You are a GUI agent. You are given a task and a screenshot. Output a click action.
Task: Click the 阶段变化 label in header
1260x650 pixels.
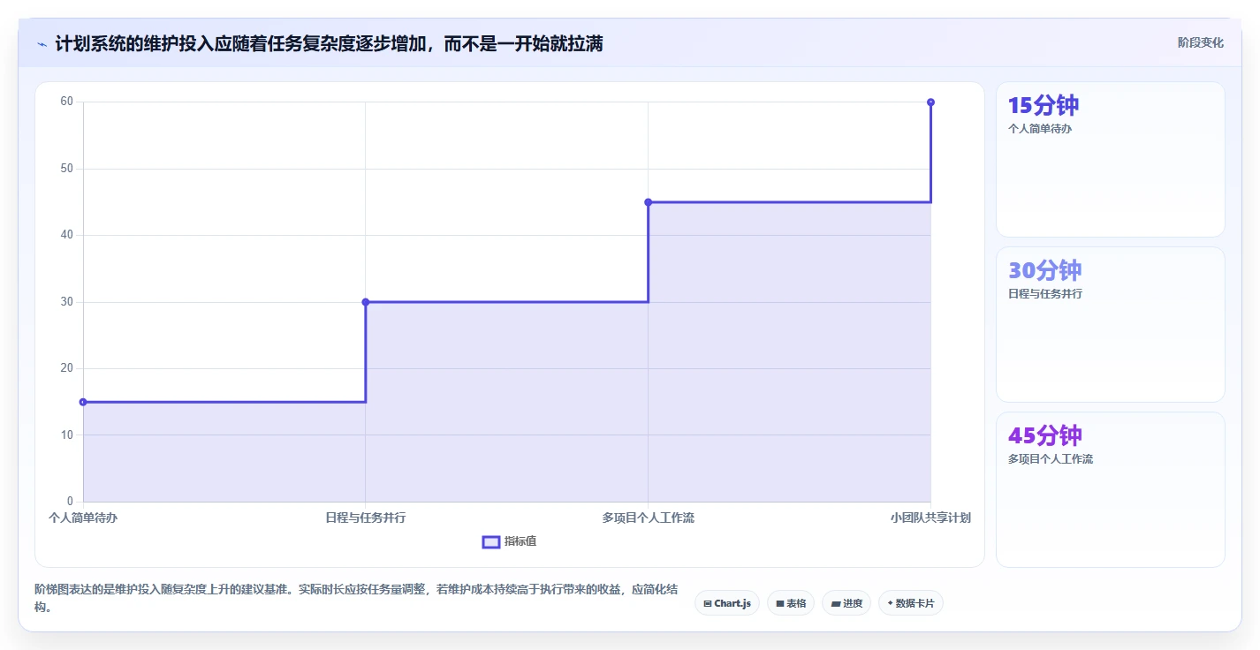point(1201,42)
